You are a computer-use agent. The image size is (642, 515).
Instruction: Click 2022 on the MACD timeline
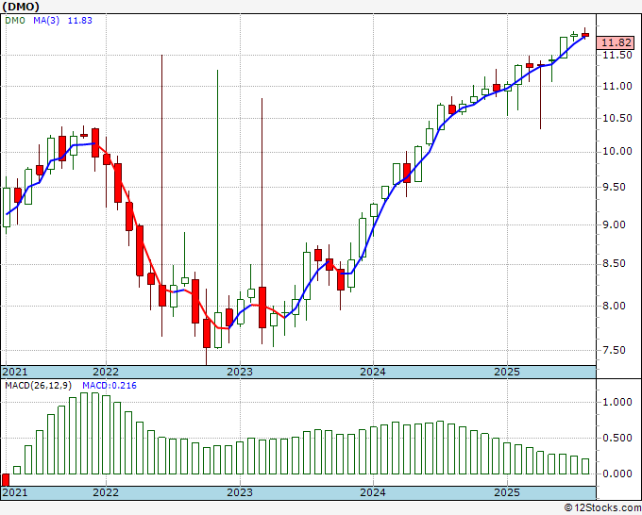coord(106,492)
